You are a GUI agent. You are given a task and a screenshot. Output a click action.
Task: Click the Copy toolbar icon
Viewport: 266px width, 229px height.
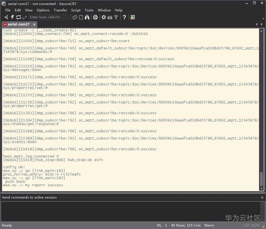[x=75, y=17]
